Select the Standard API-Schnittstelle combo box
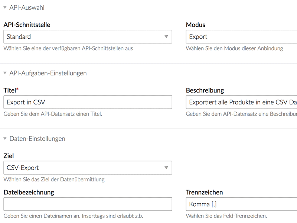 [x=88, y=36]
